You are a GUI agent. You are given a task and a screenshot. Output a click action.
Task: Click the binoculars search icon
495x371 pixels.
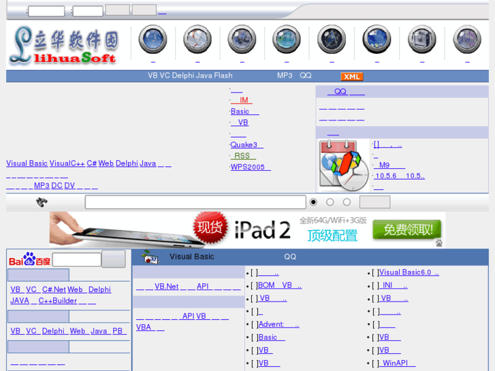click(x=42, y=202)
